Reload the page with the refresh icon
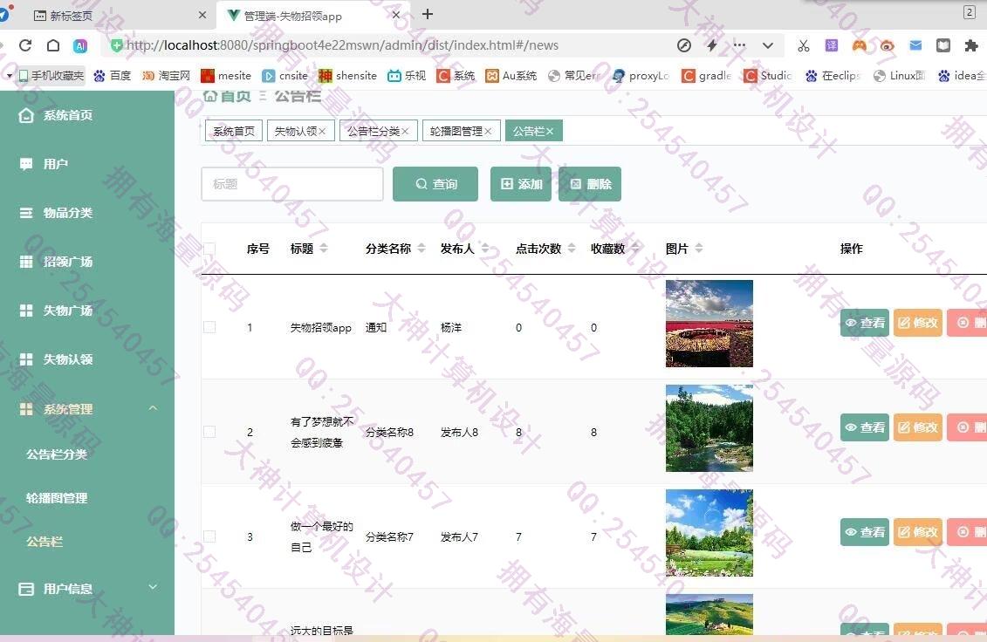Image resolution: width=987 pixels, height=642 pixels. pyautogui.click(x=25, y=45)
